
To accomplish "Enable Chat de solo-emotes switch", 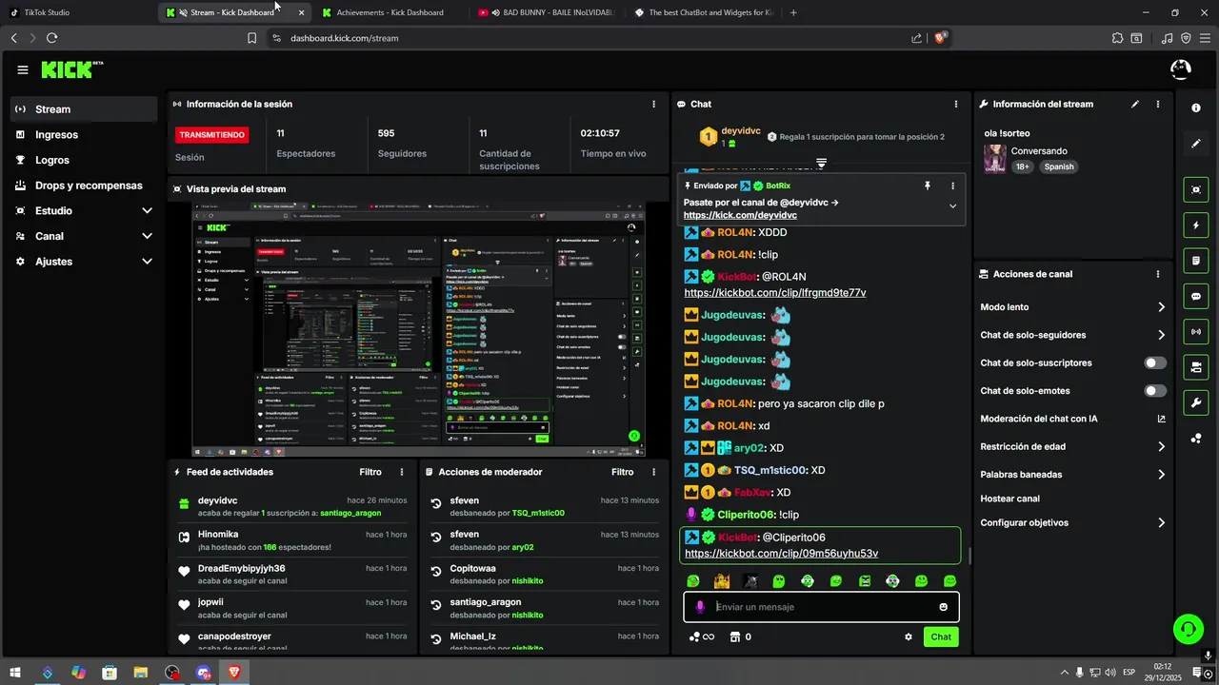I will [x=1155, y=391].
